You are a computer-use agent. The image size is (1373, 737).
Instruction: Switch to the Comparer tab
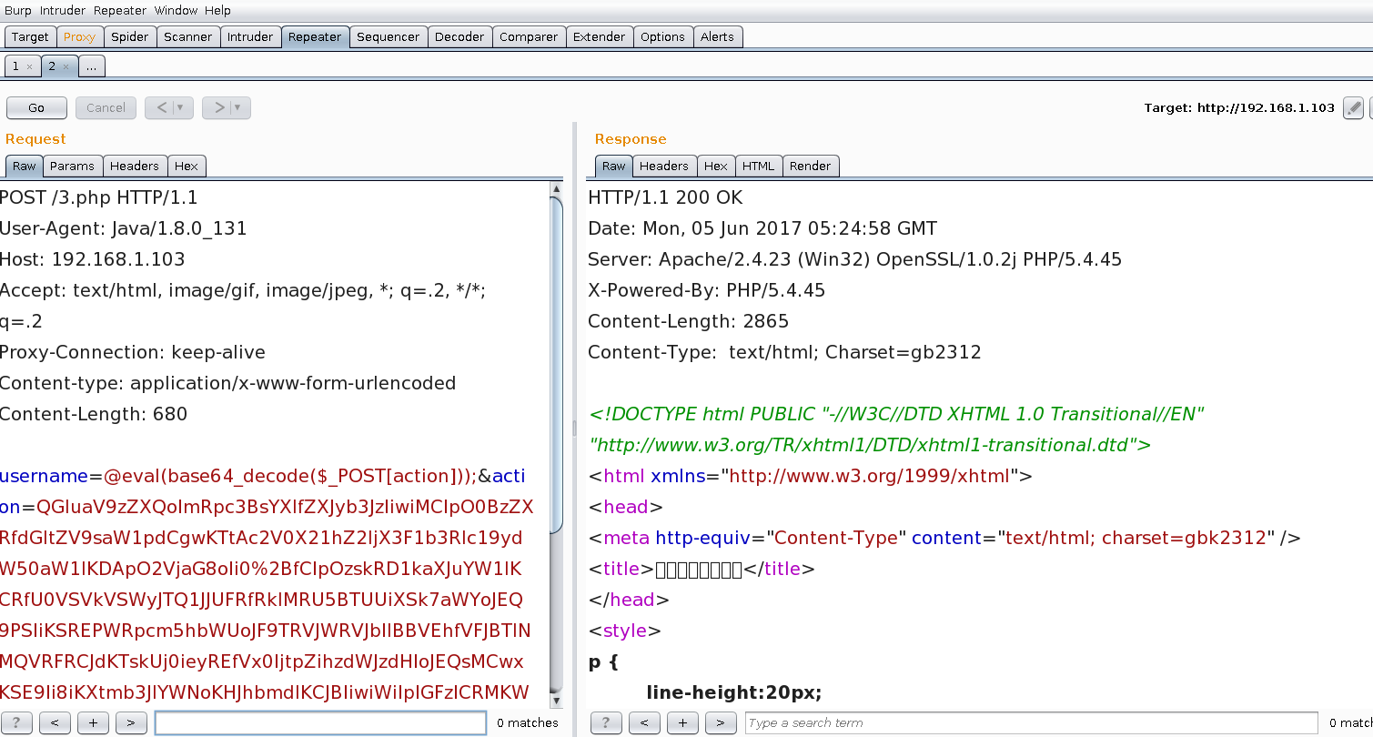tap(529, 37)
